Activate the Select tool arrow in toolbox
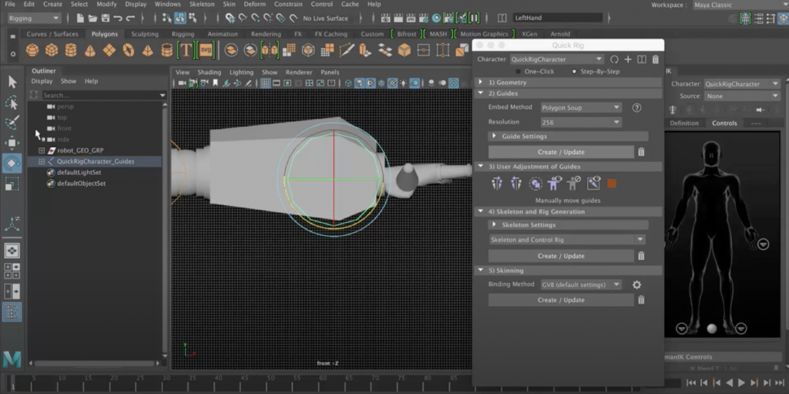Viewport: 789px width, 394px height. (12, 83)
